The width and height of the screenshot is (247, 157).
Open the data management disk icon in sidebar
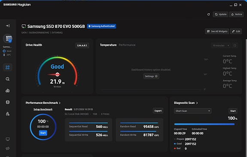pyautogui.click(x=8, y=102)
